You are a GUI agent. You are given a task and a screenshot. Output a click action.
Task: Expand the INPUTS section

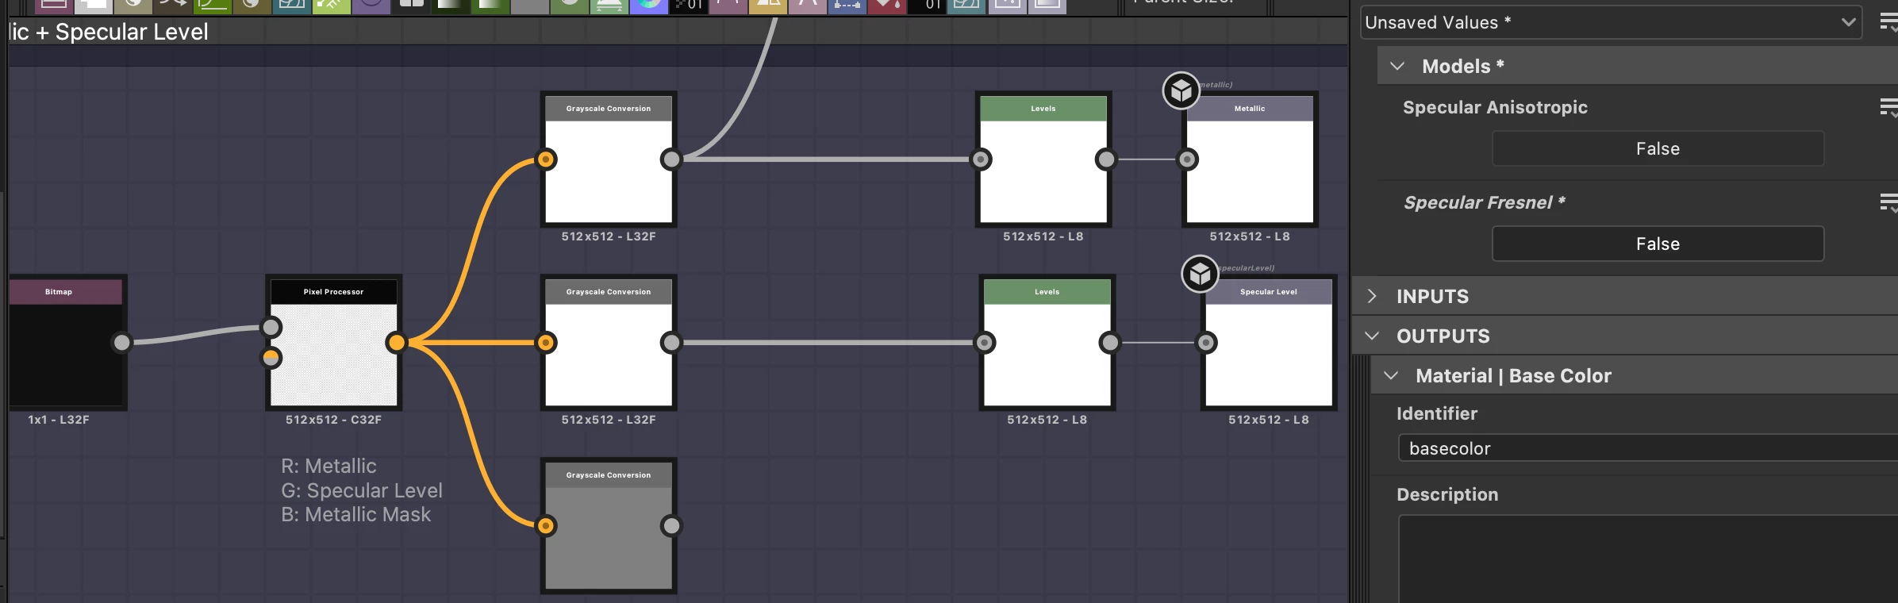1372,296
